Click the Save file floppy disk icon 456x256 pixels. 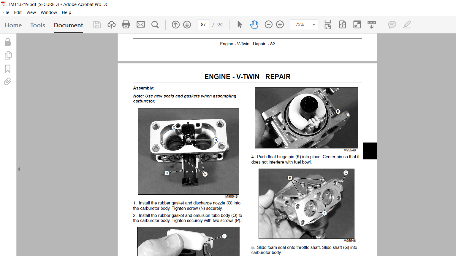click(x=97, y=25)
